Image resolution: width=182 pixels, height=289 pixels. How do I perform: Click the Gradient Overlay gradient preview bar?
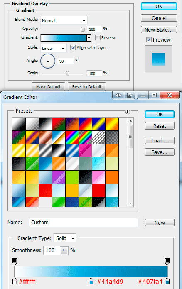pos(64,38)
